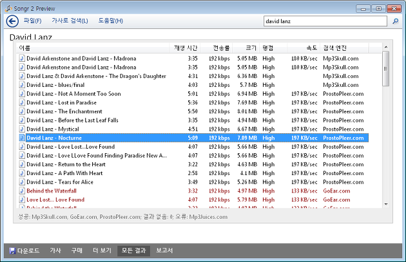406x262 pixels.
Task: Click the results list scrollbar thumb
Action: [385, 68]
